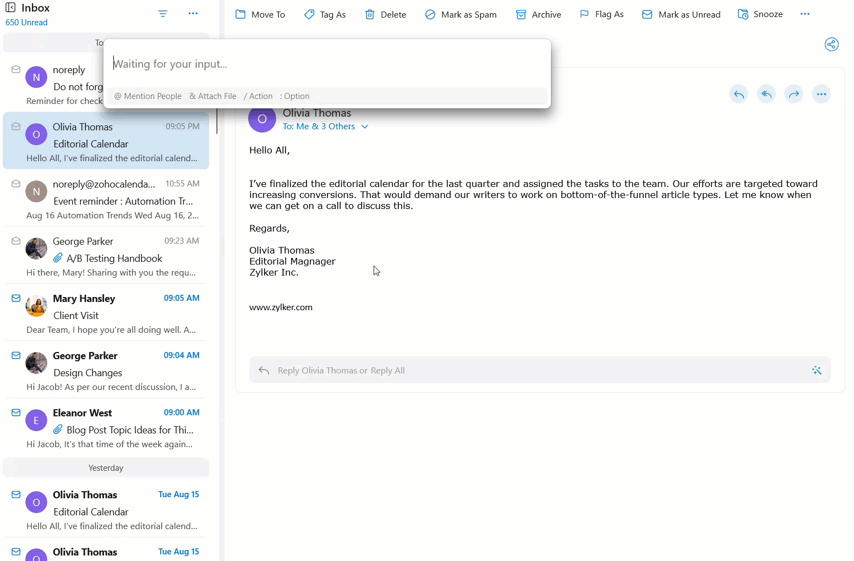Open the email's more actions ellipsis
The height and width of the screenshot is (561, 854).
click(x=821, y=94)
